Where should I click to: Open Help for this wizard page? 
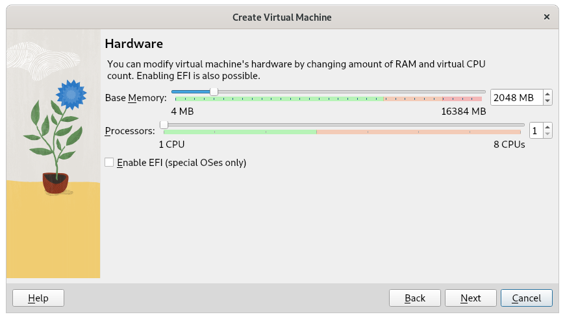[x=38, y=298]
